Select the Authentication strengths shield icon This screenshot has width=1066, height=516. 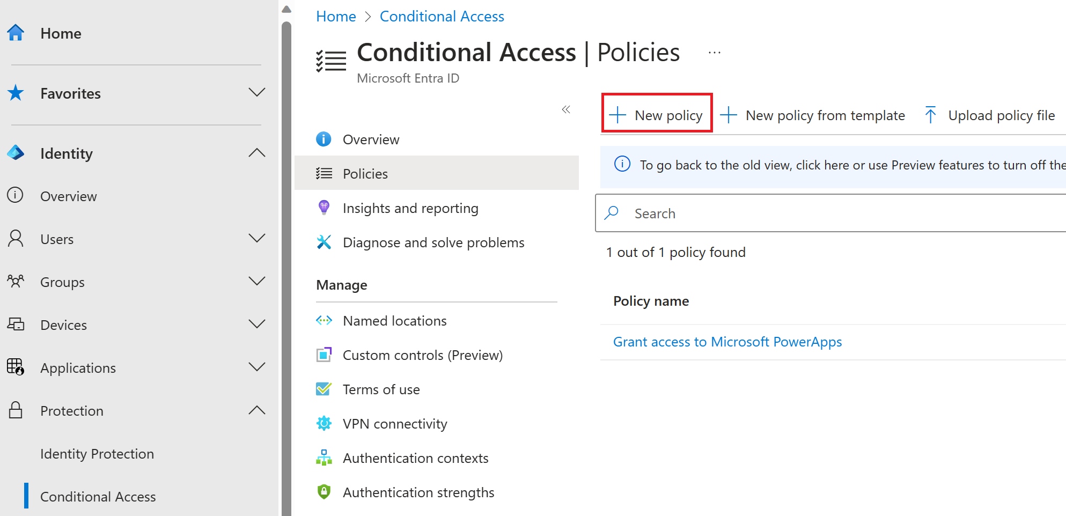[x=324, y=492]
